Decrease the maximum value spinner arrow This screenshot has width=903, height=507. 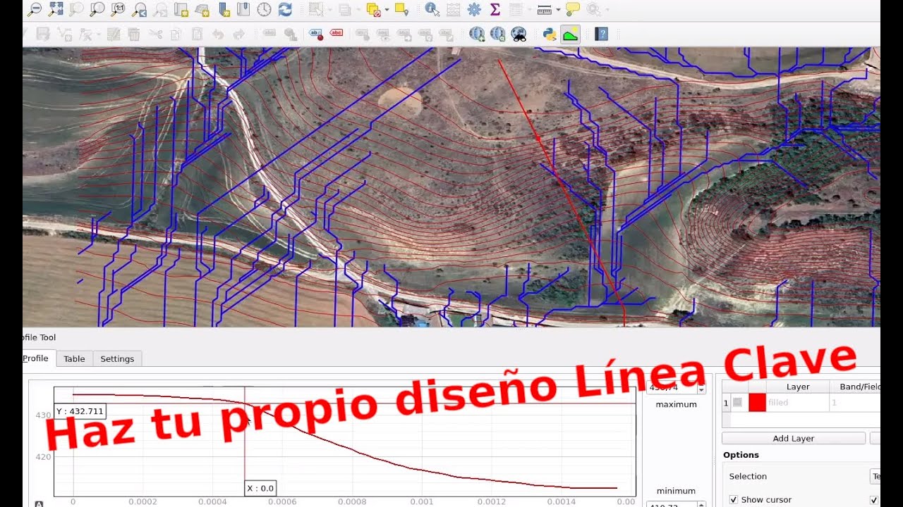point(701,391)
